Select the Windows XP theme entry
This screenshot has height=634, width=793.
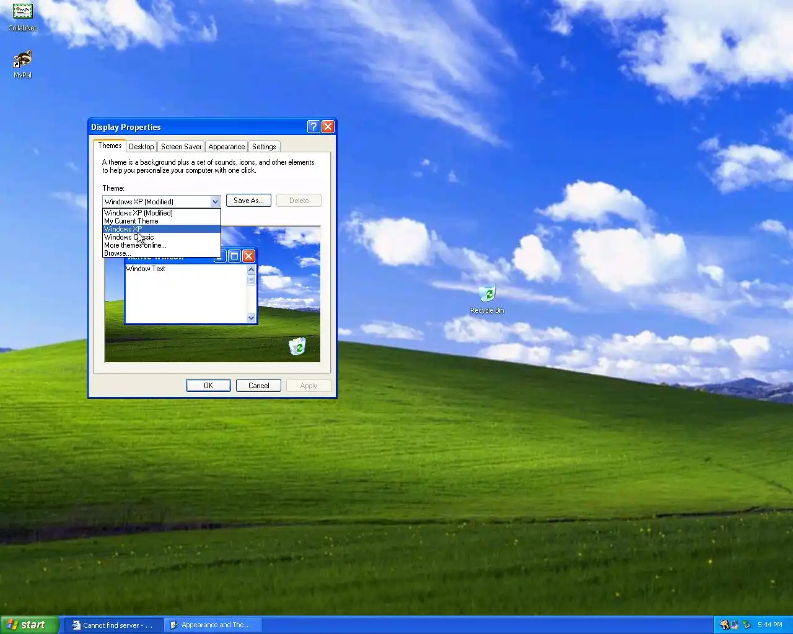tap(161, 229)
